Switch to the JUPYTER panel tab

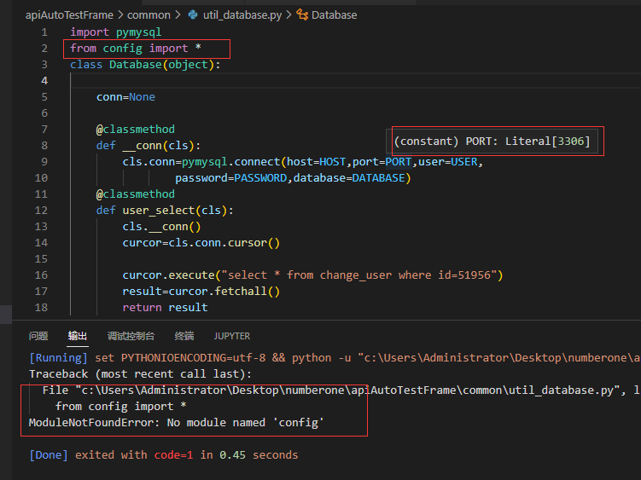[x=232, y=336]
